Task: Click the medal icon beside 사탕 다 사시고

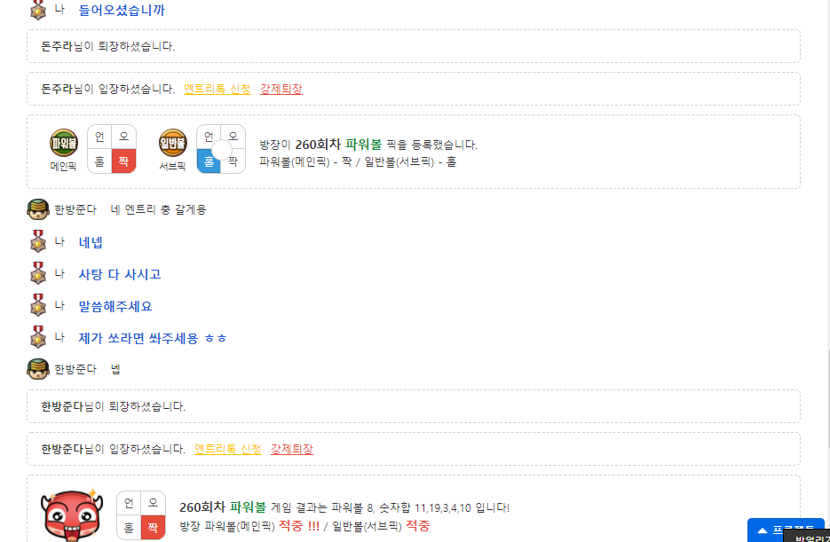Action: (37, 274)
